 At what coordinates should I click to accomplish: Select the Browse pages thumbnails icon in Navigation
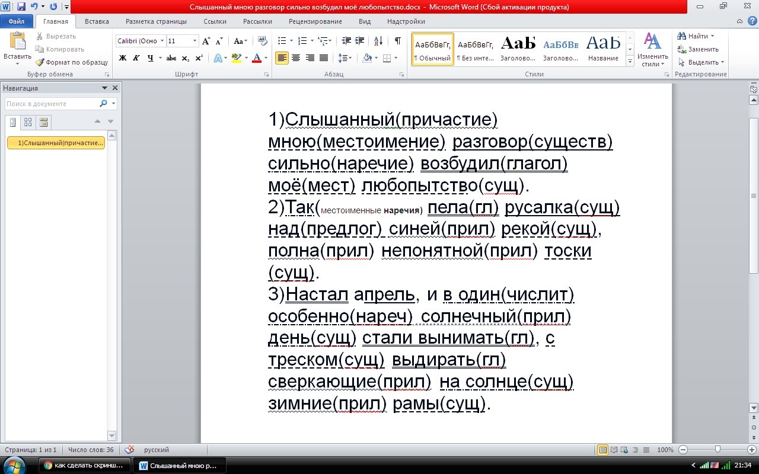(28, 122)
